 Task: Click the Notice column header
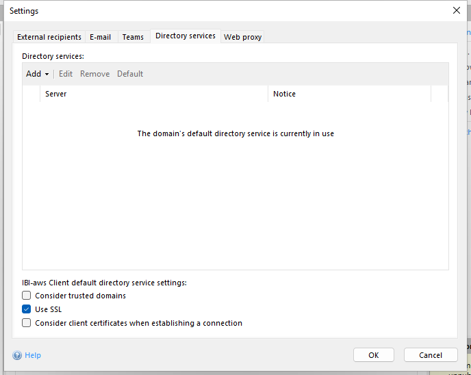(349, 94)
